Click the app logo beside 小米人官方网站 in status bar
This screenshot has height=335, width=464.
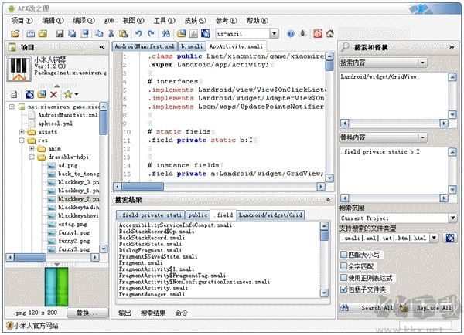tap(9, 326)
